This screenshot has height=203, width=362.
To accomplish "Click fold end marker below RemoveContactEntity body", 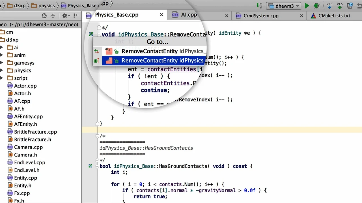I will [x=97, y=123].
